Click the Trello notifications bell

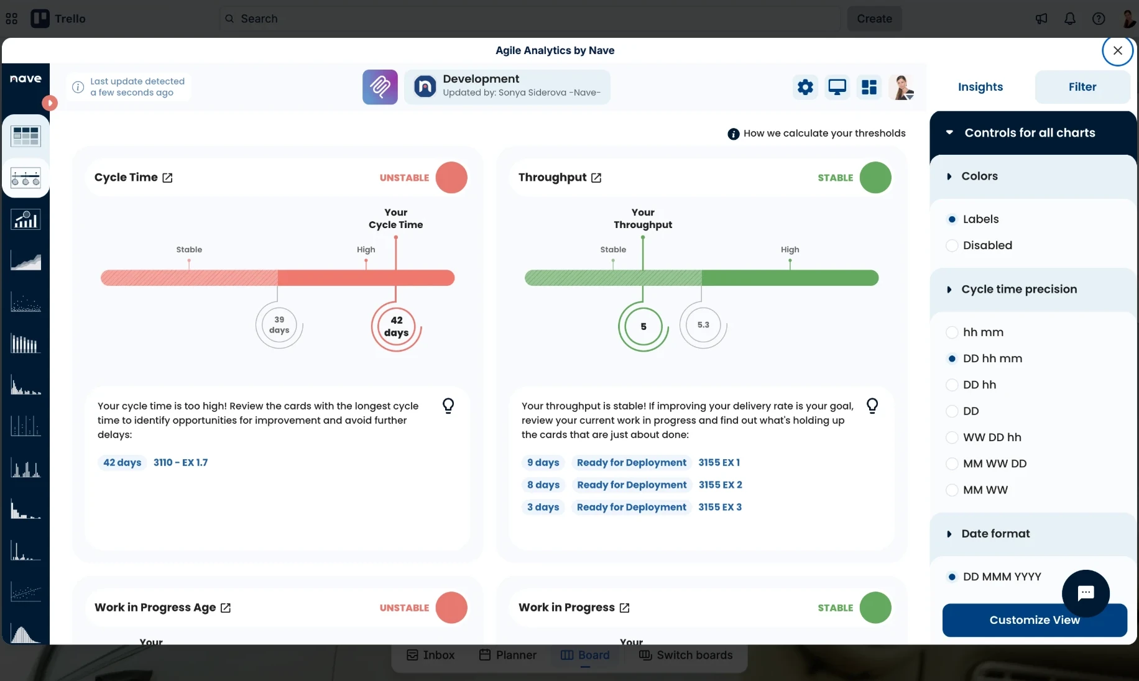click(x=1070, y=19)
